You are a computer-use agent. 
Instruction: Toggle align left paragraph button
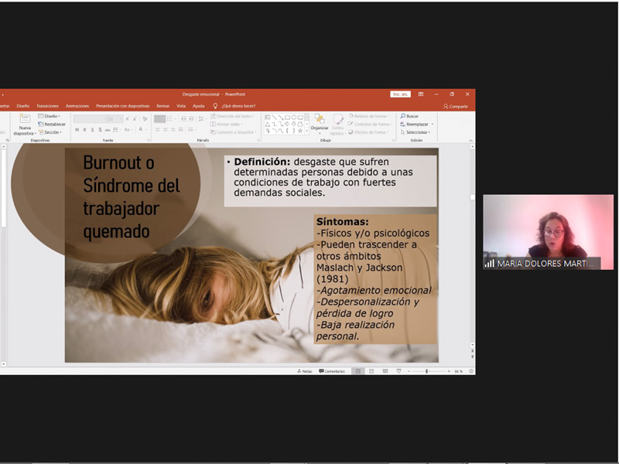[x=158, y=130]
